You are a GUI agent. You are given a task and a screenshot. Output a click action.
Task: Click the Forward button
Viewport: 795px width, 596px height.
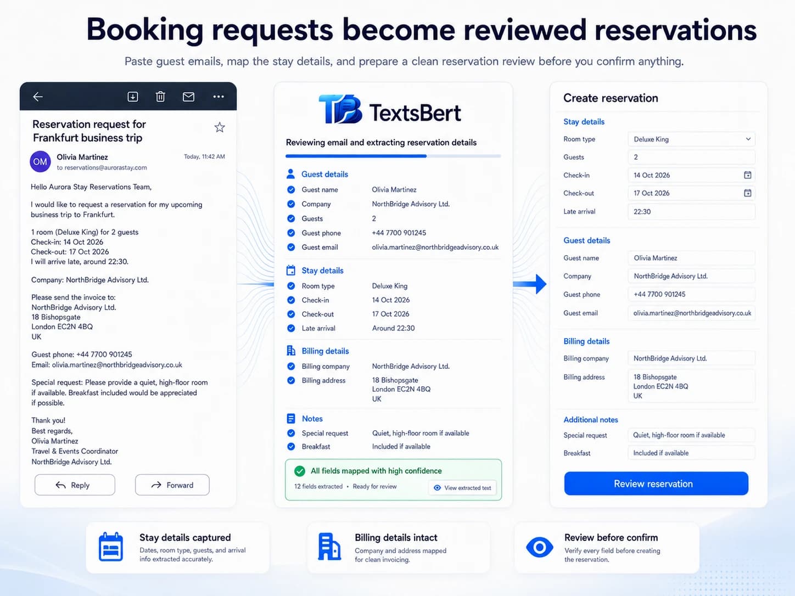pos(172,485)
